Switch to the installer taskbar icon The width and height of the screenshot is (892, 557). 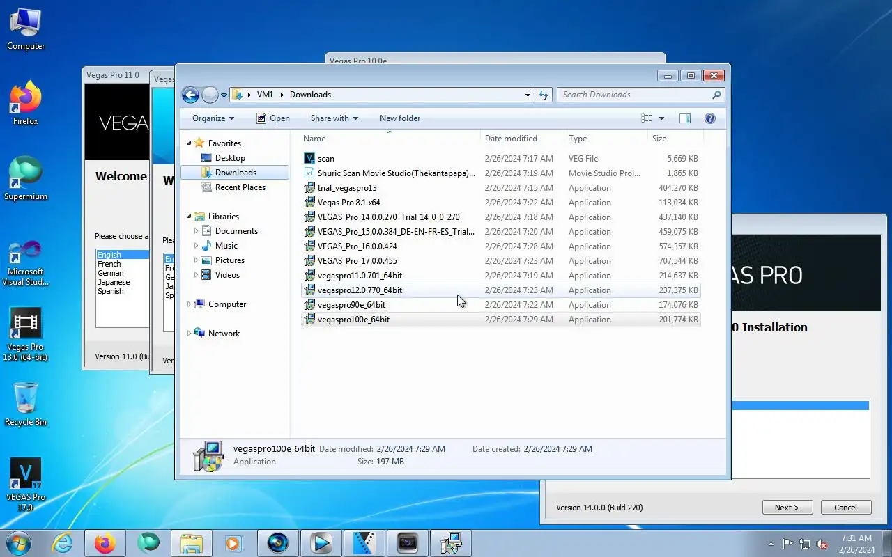point(450,543)
